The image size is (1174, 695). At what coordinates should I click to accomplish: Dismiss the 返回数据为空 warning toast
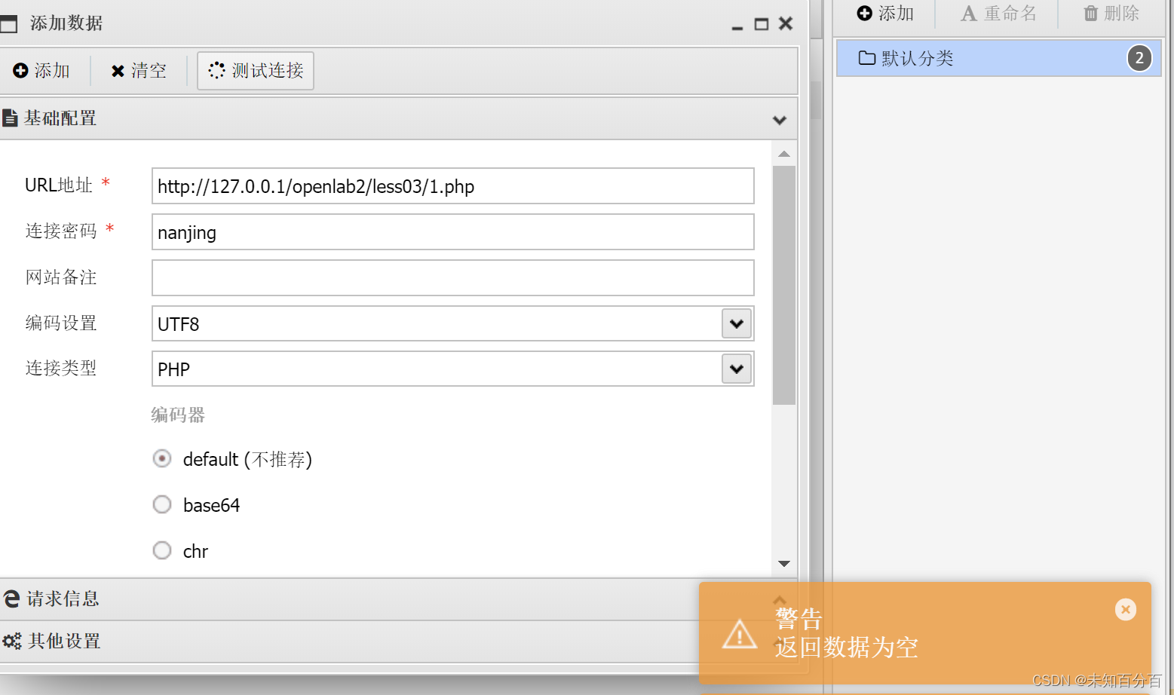coord(1125,609)
